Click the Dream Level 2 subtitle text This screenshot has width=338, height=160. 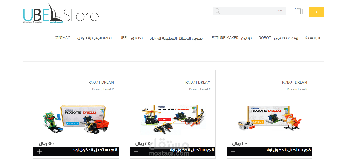pos(200,89)
